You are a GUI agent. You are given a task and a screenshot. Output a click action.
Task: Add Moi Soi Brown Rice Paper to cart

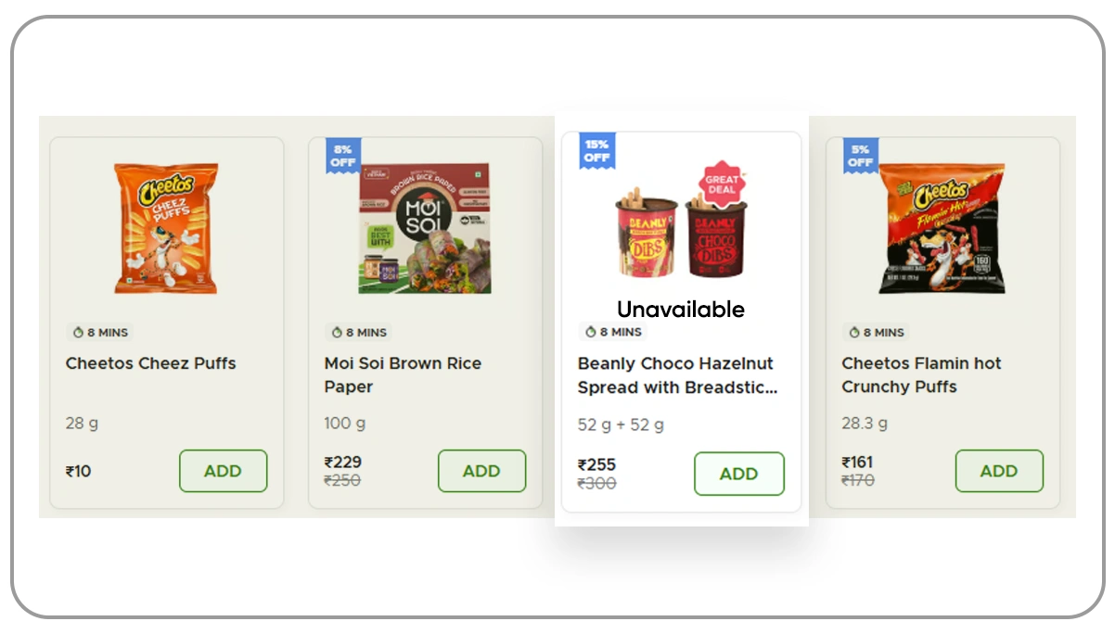pyautogui.click(x=481, y=471)
